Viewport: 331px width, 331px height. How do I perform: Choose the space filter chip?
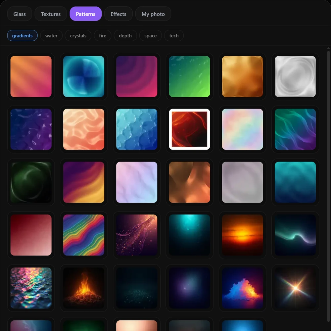[x=151, y=35]
